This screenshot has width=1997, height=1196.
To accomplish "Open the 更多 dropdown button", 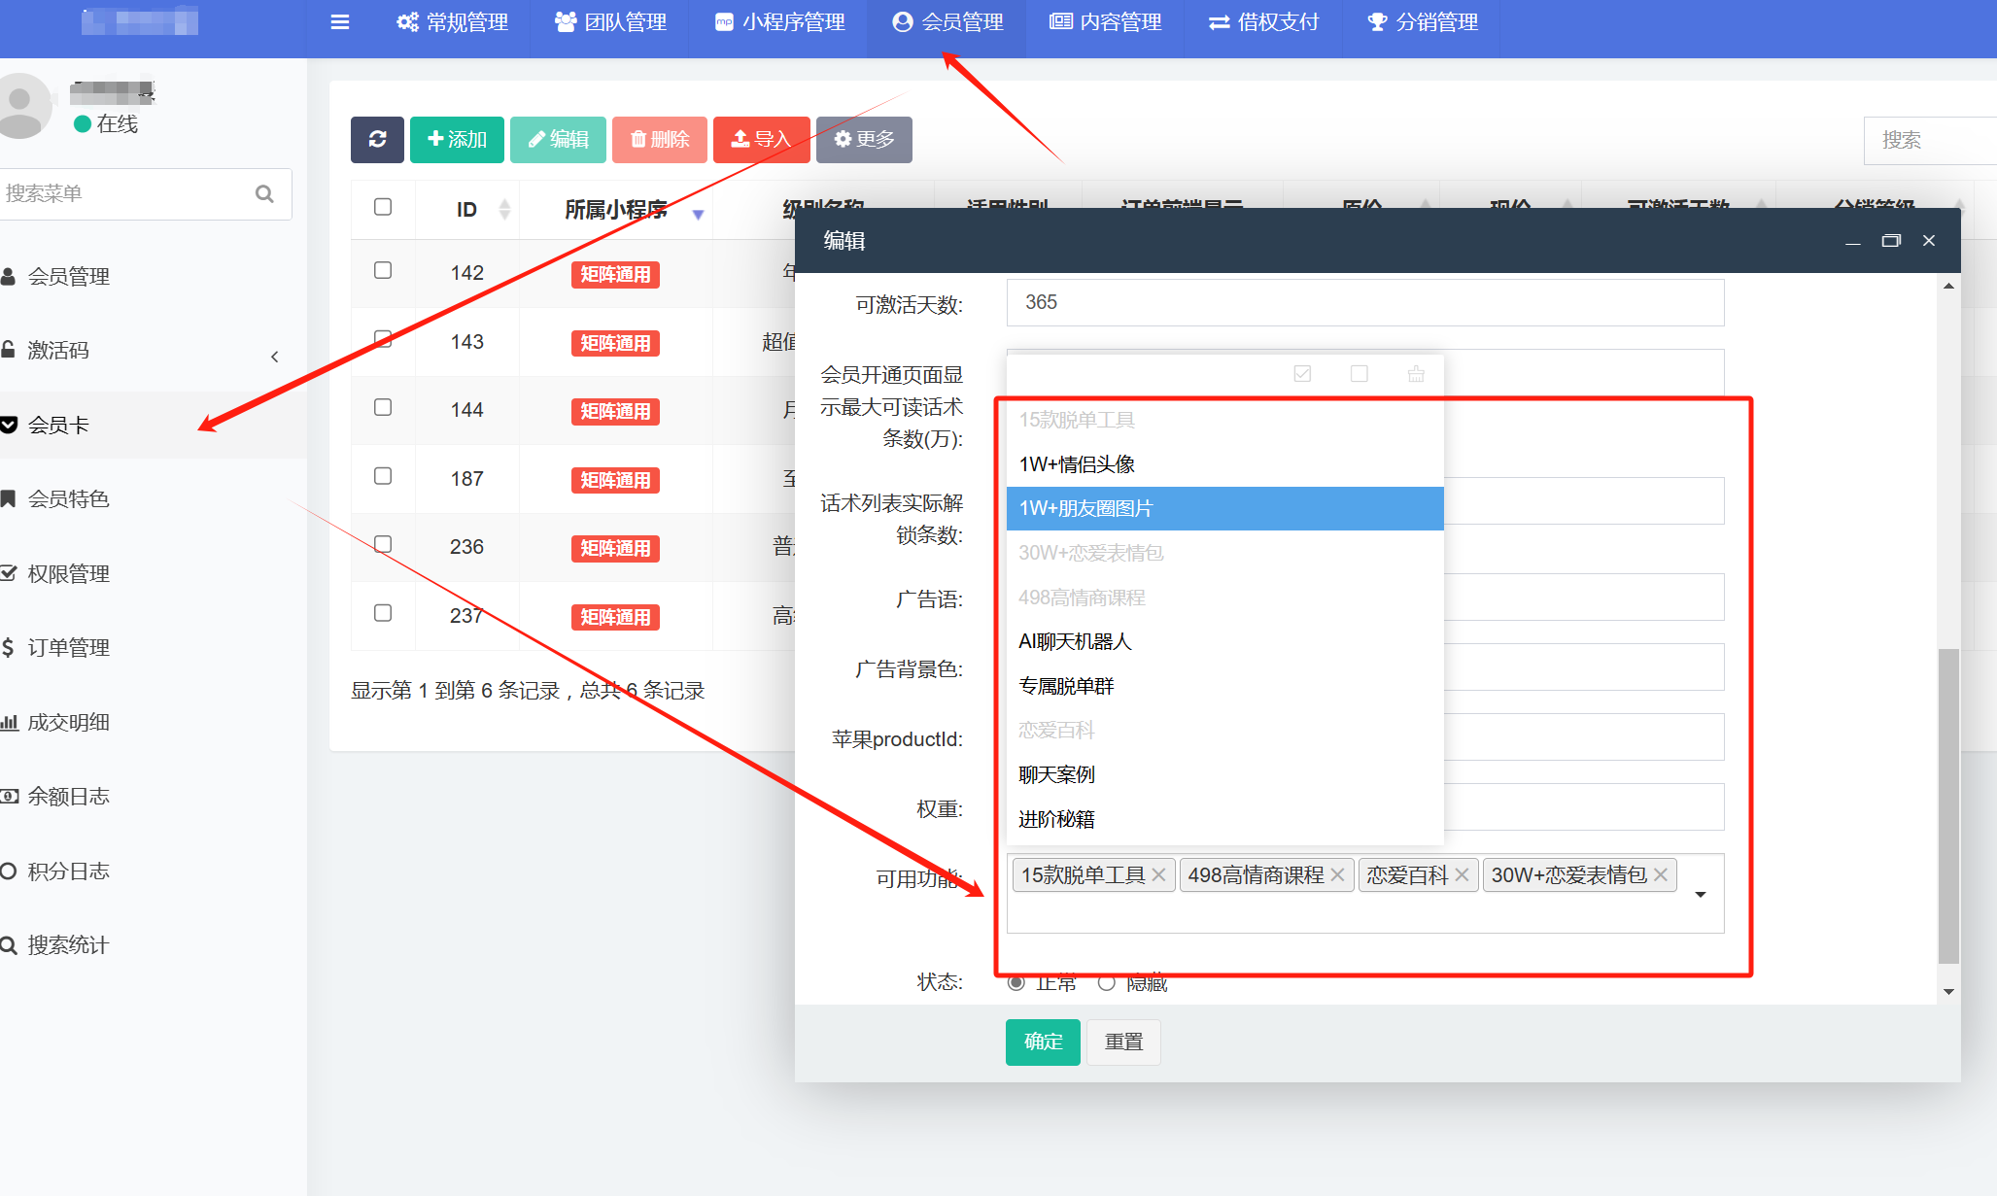I will click(x=864, y=140).
